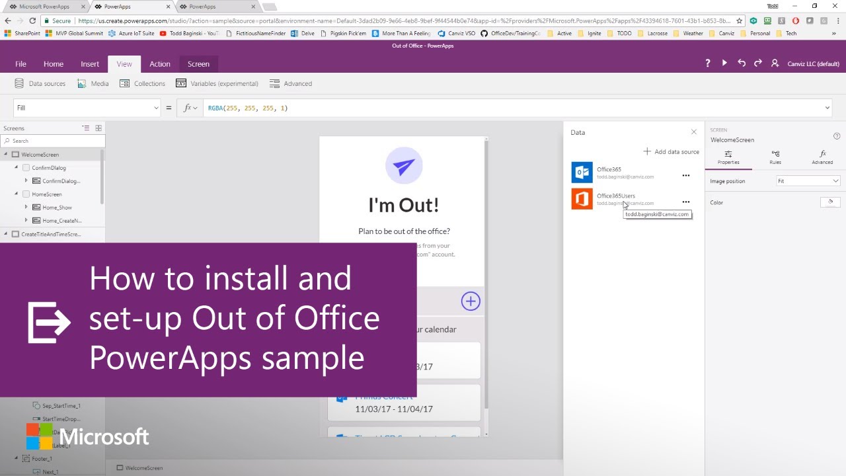
Task: Open the SharePoint bookmark
Action: click(22, 33)
